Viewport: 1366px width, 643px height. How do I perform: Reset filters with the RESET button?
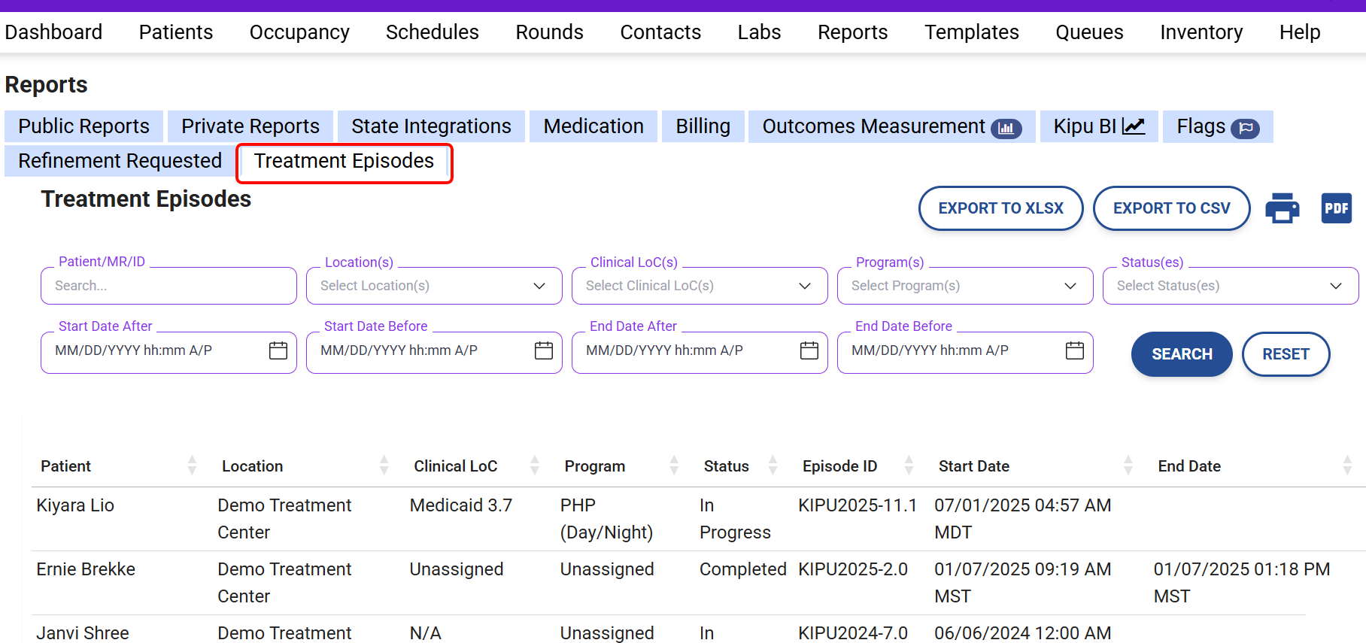pos(1285,354)
